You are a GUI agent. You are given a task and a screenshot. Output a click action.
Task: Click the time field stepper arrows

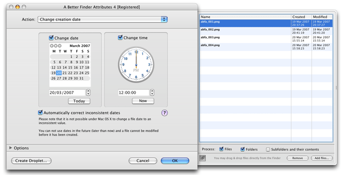point(152,92)
